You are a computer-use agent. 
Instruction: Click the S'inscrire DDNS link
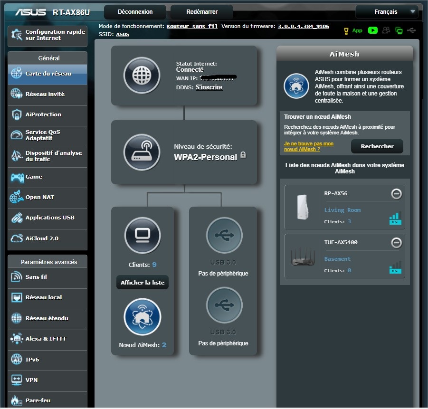tap(209, 87)
